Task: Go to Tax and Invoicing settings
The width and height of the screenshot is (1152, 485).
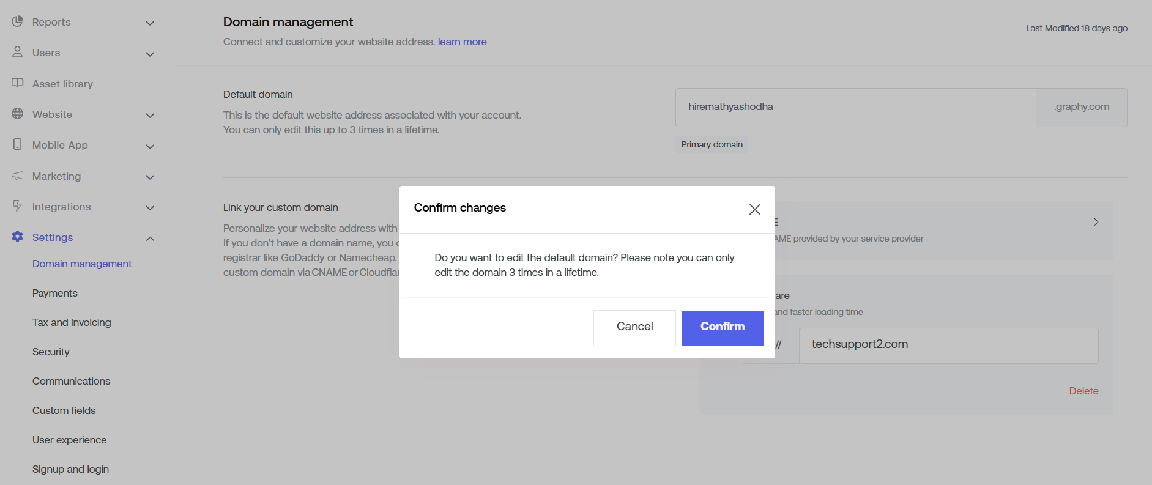Action: click(x=72, y=322)
